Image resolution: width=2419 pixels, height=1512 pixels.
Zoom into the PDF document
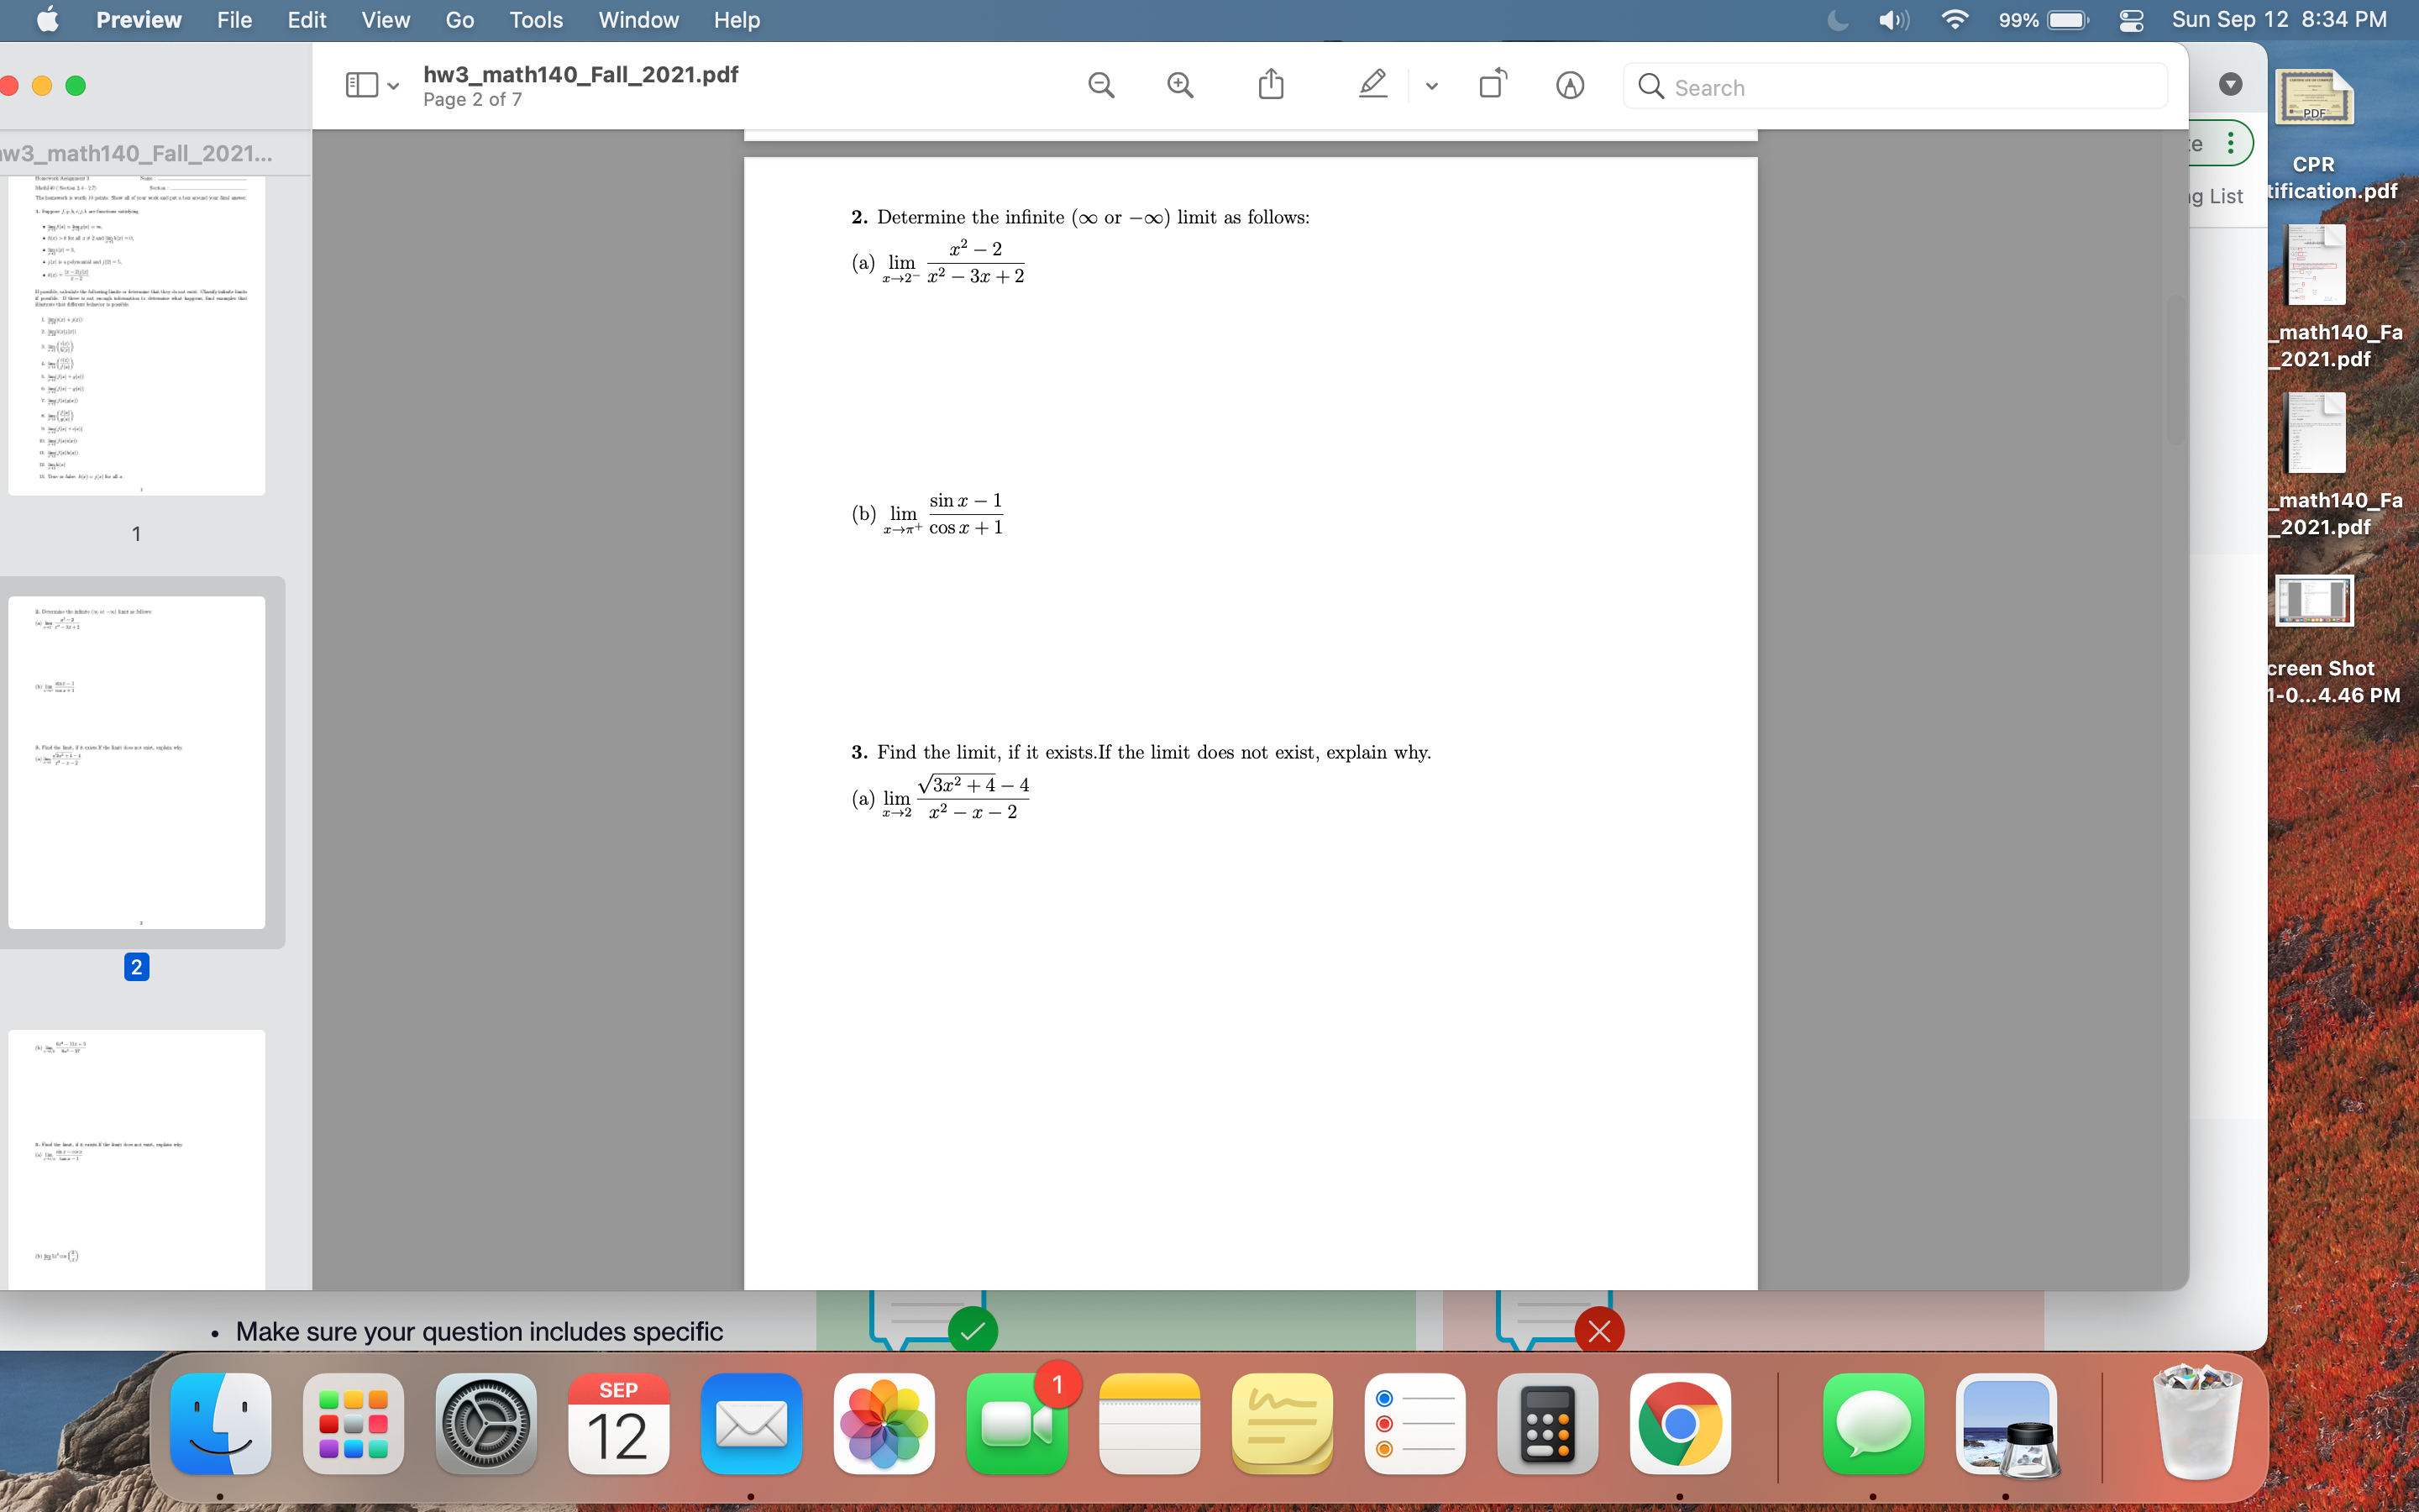point(1180,85)
